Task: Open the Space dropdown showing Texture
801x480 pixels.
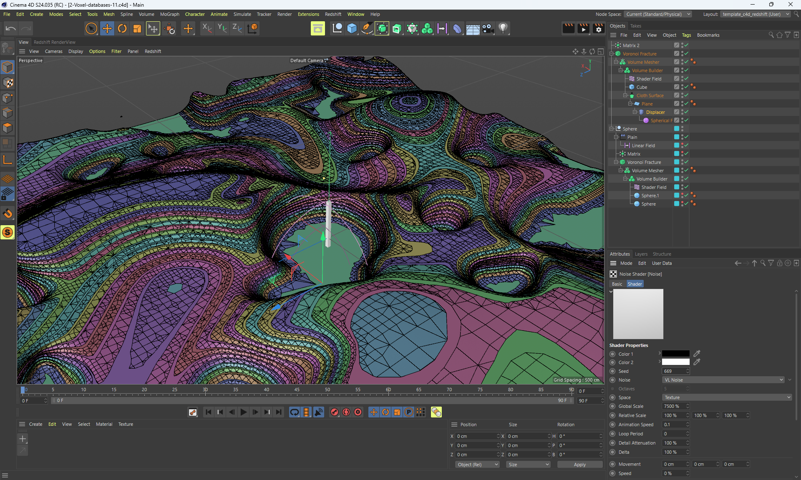Action: [x=726, y=397]
